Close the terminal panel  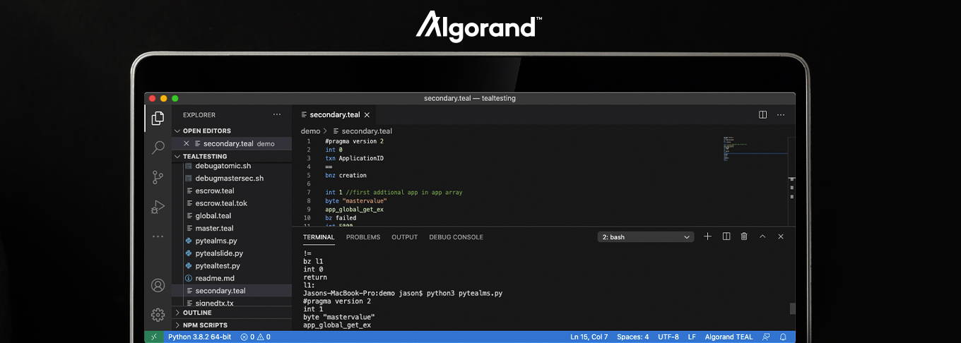click(x=781, y=236)
